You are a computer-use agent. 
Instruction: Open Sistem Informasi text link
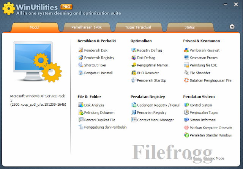coord(202,120)
